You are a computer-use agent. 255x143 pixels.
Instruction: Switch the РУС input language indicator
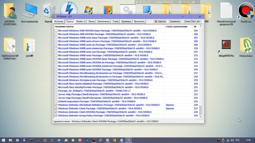click(x=237, y=140)
